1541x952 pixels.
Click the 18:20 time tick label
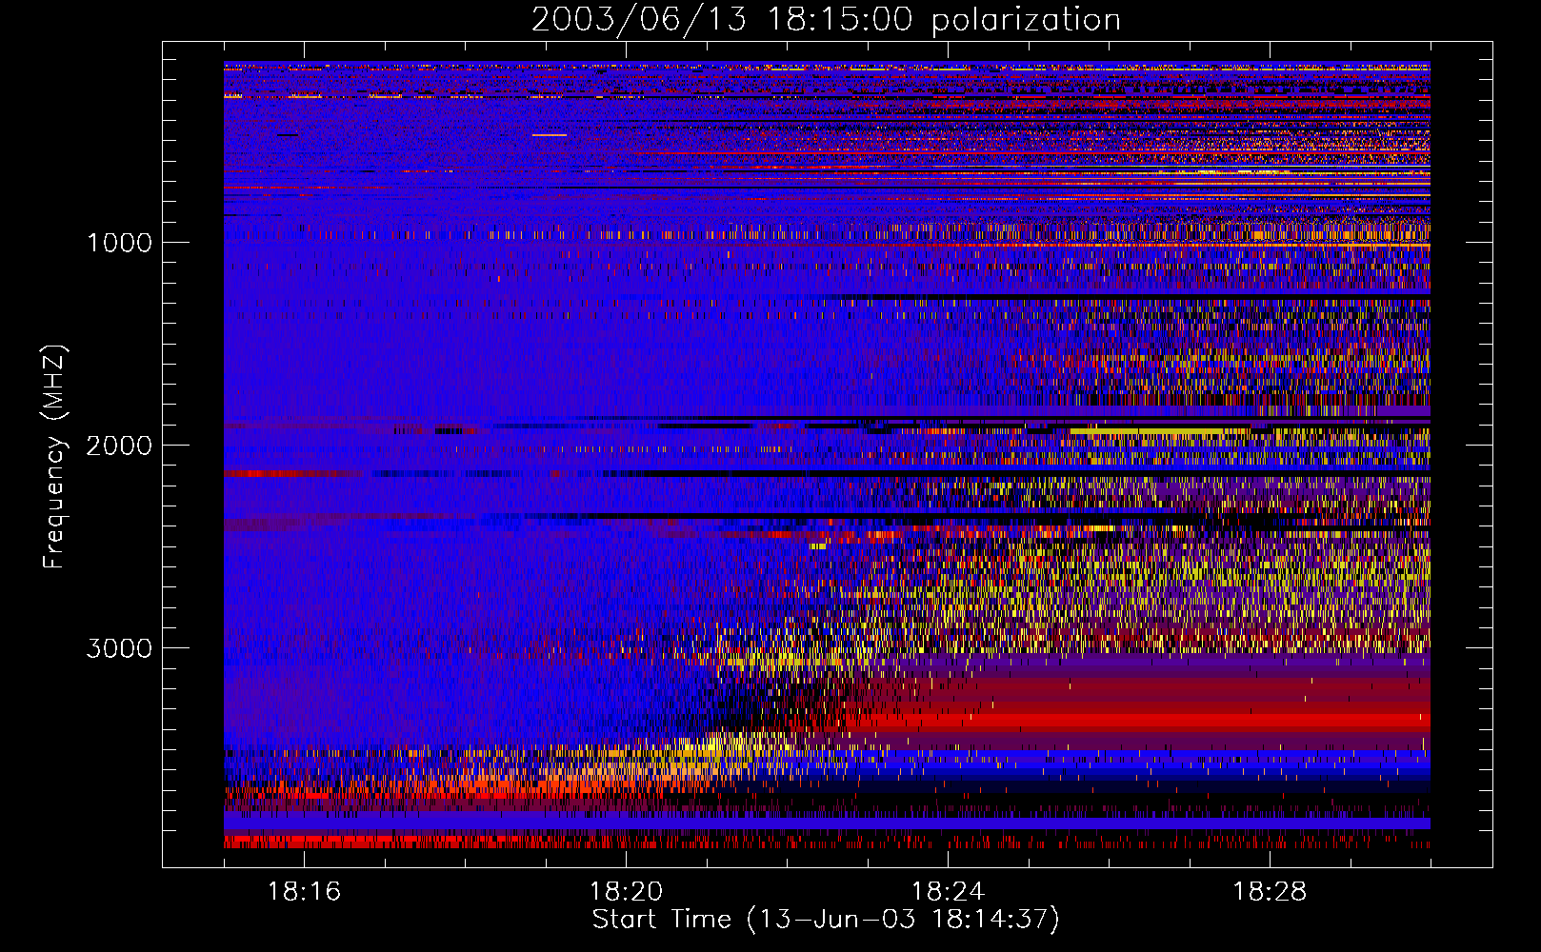(626, 892)
